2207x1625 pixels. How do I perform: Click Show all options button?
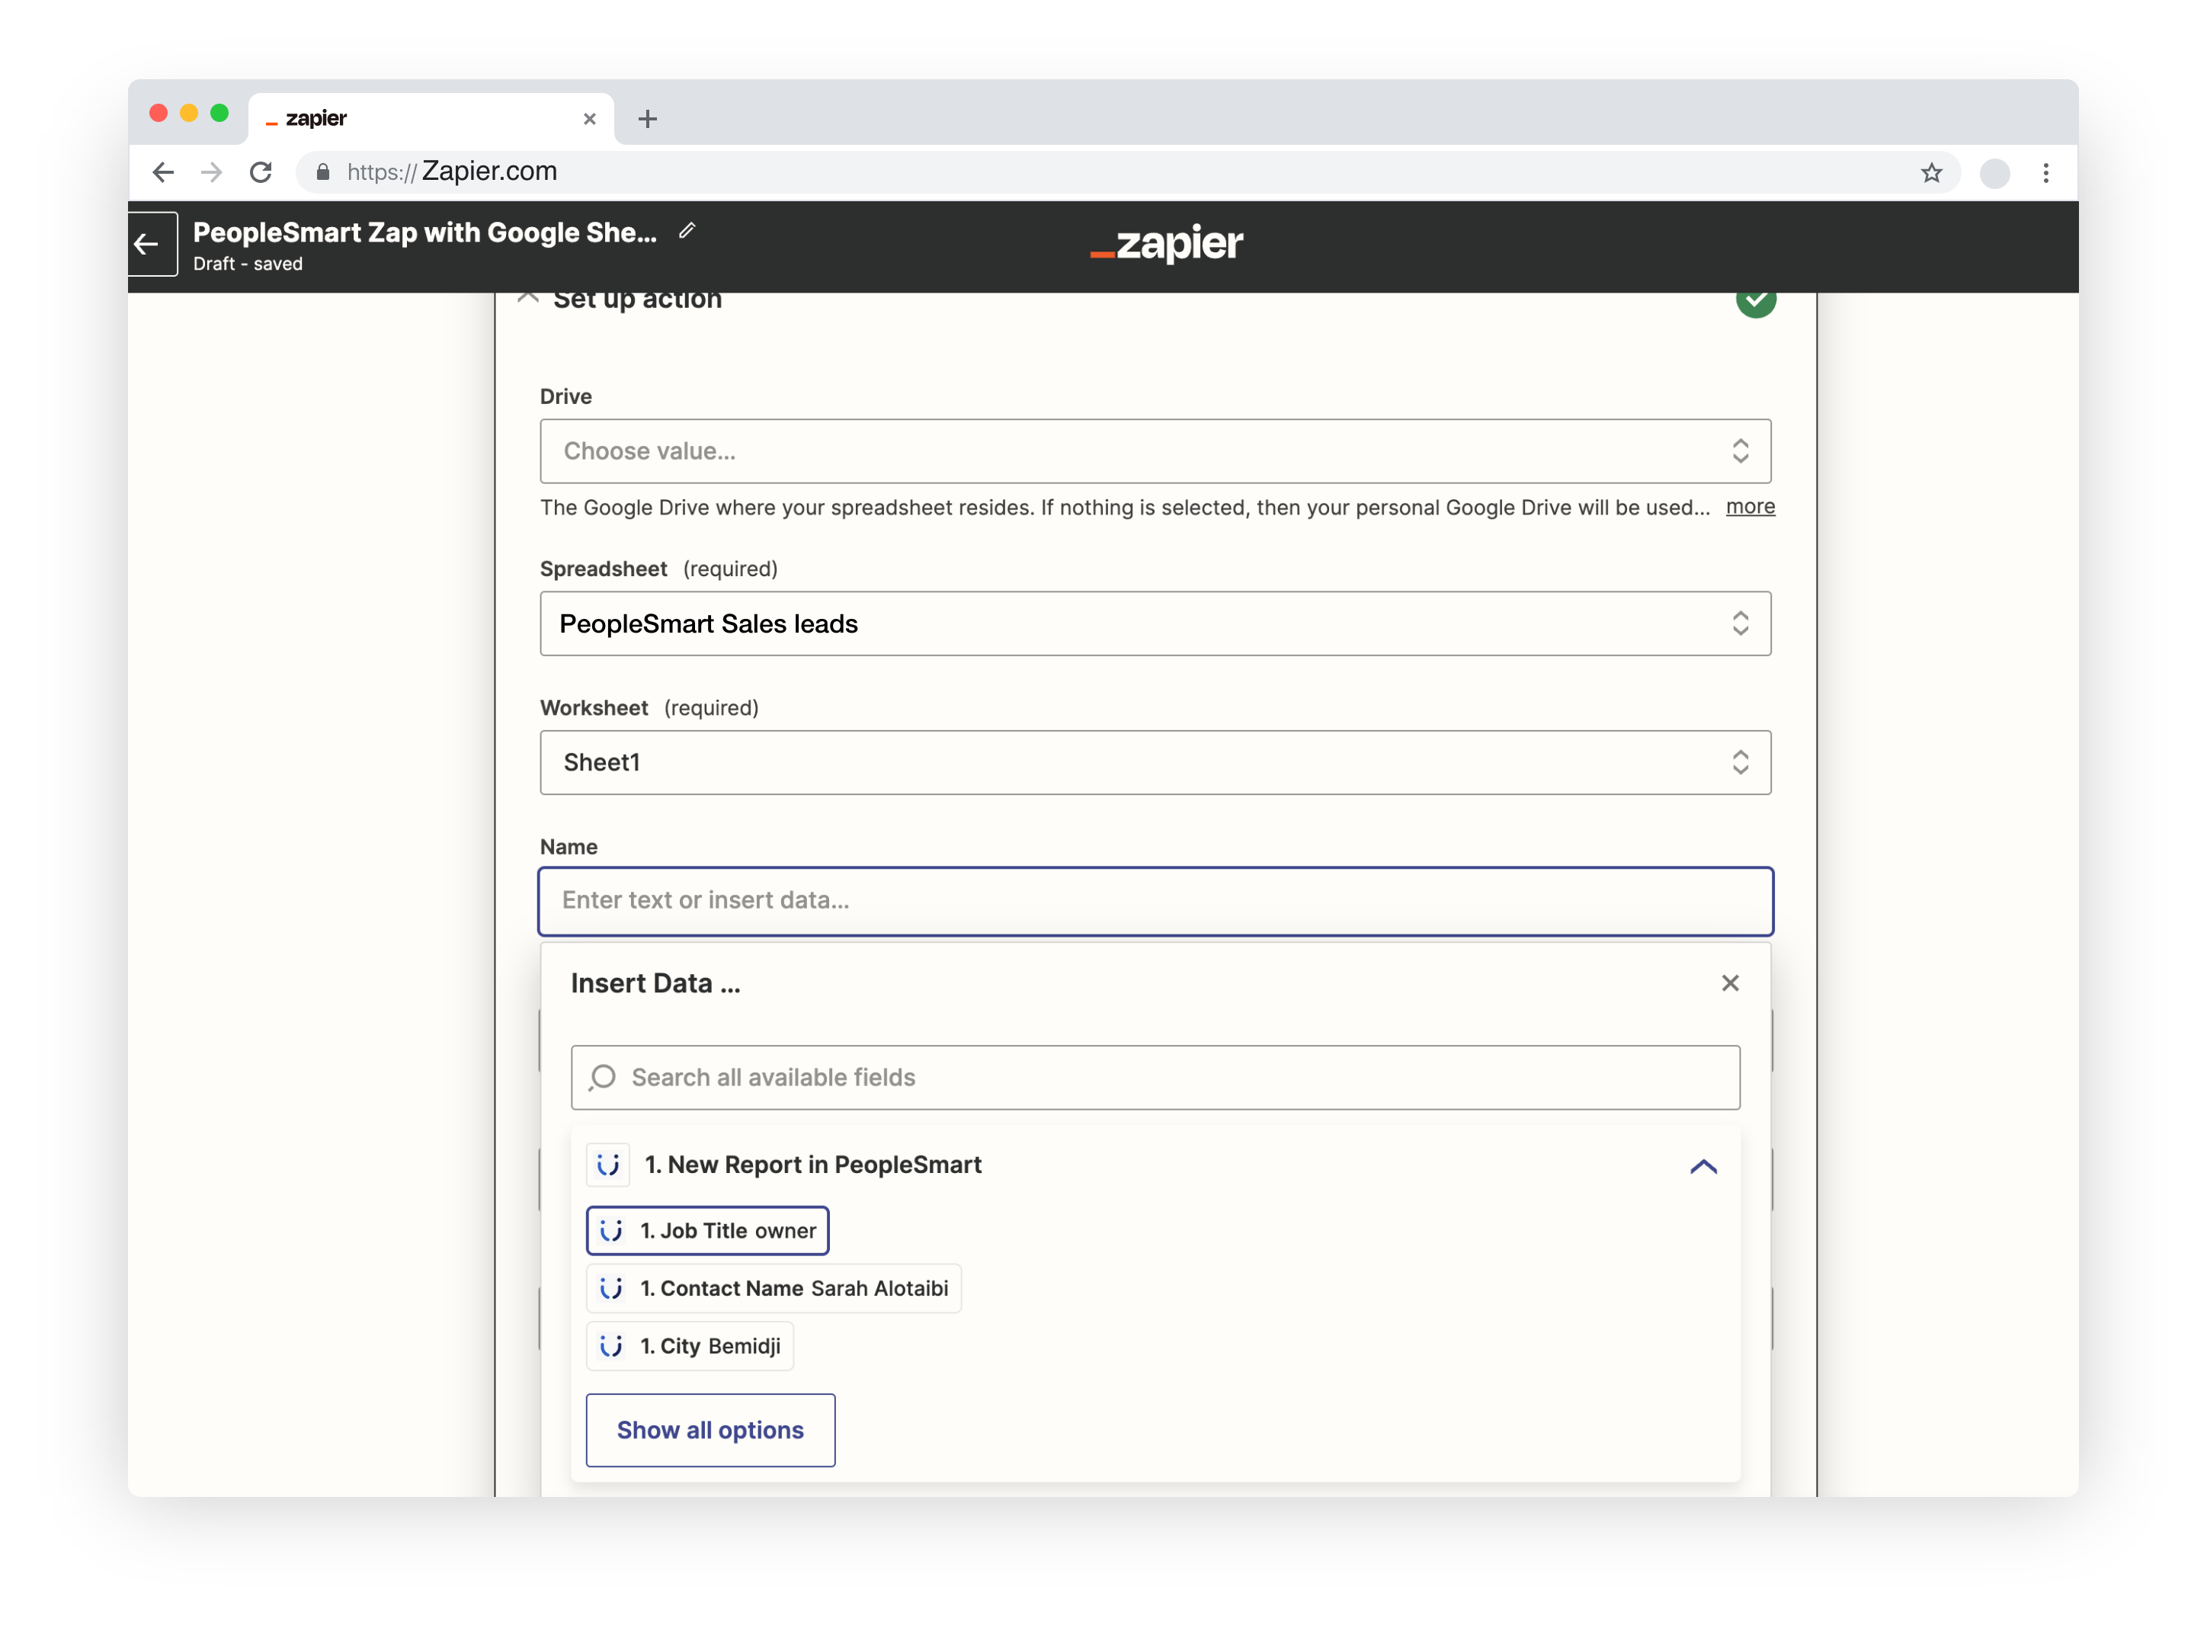point(710,1429)
